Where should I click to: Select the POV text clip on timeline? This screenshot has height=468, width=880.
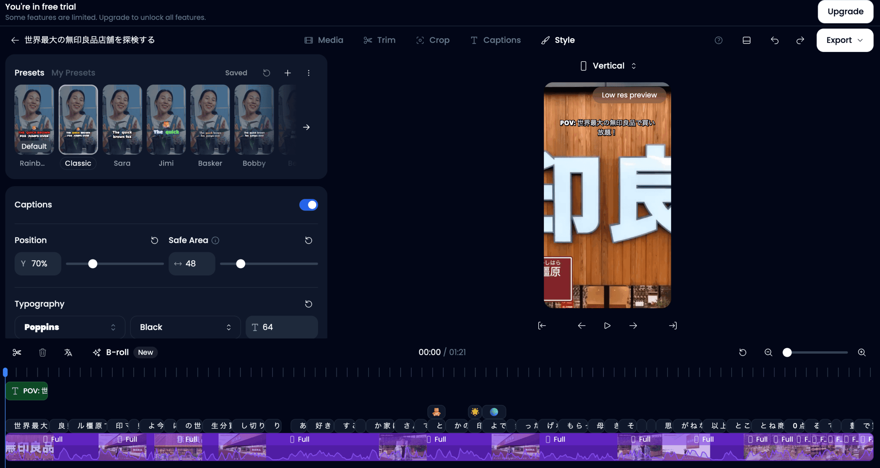pyautogui.click(x=27, y=391)
